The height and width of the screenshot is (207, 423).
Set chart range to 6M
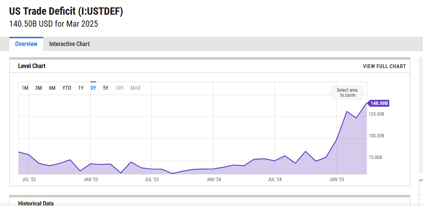52,88
